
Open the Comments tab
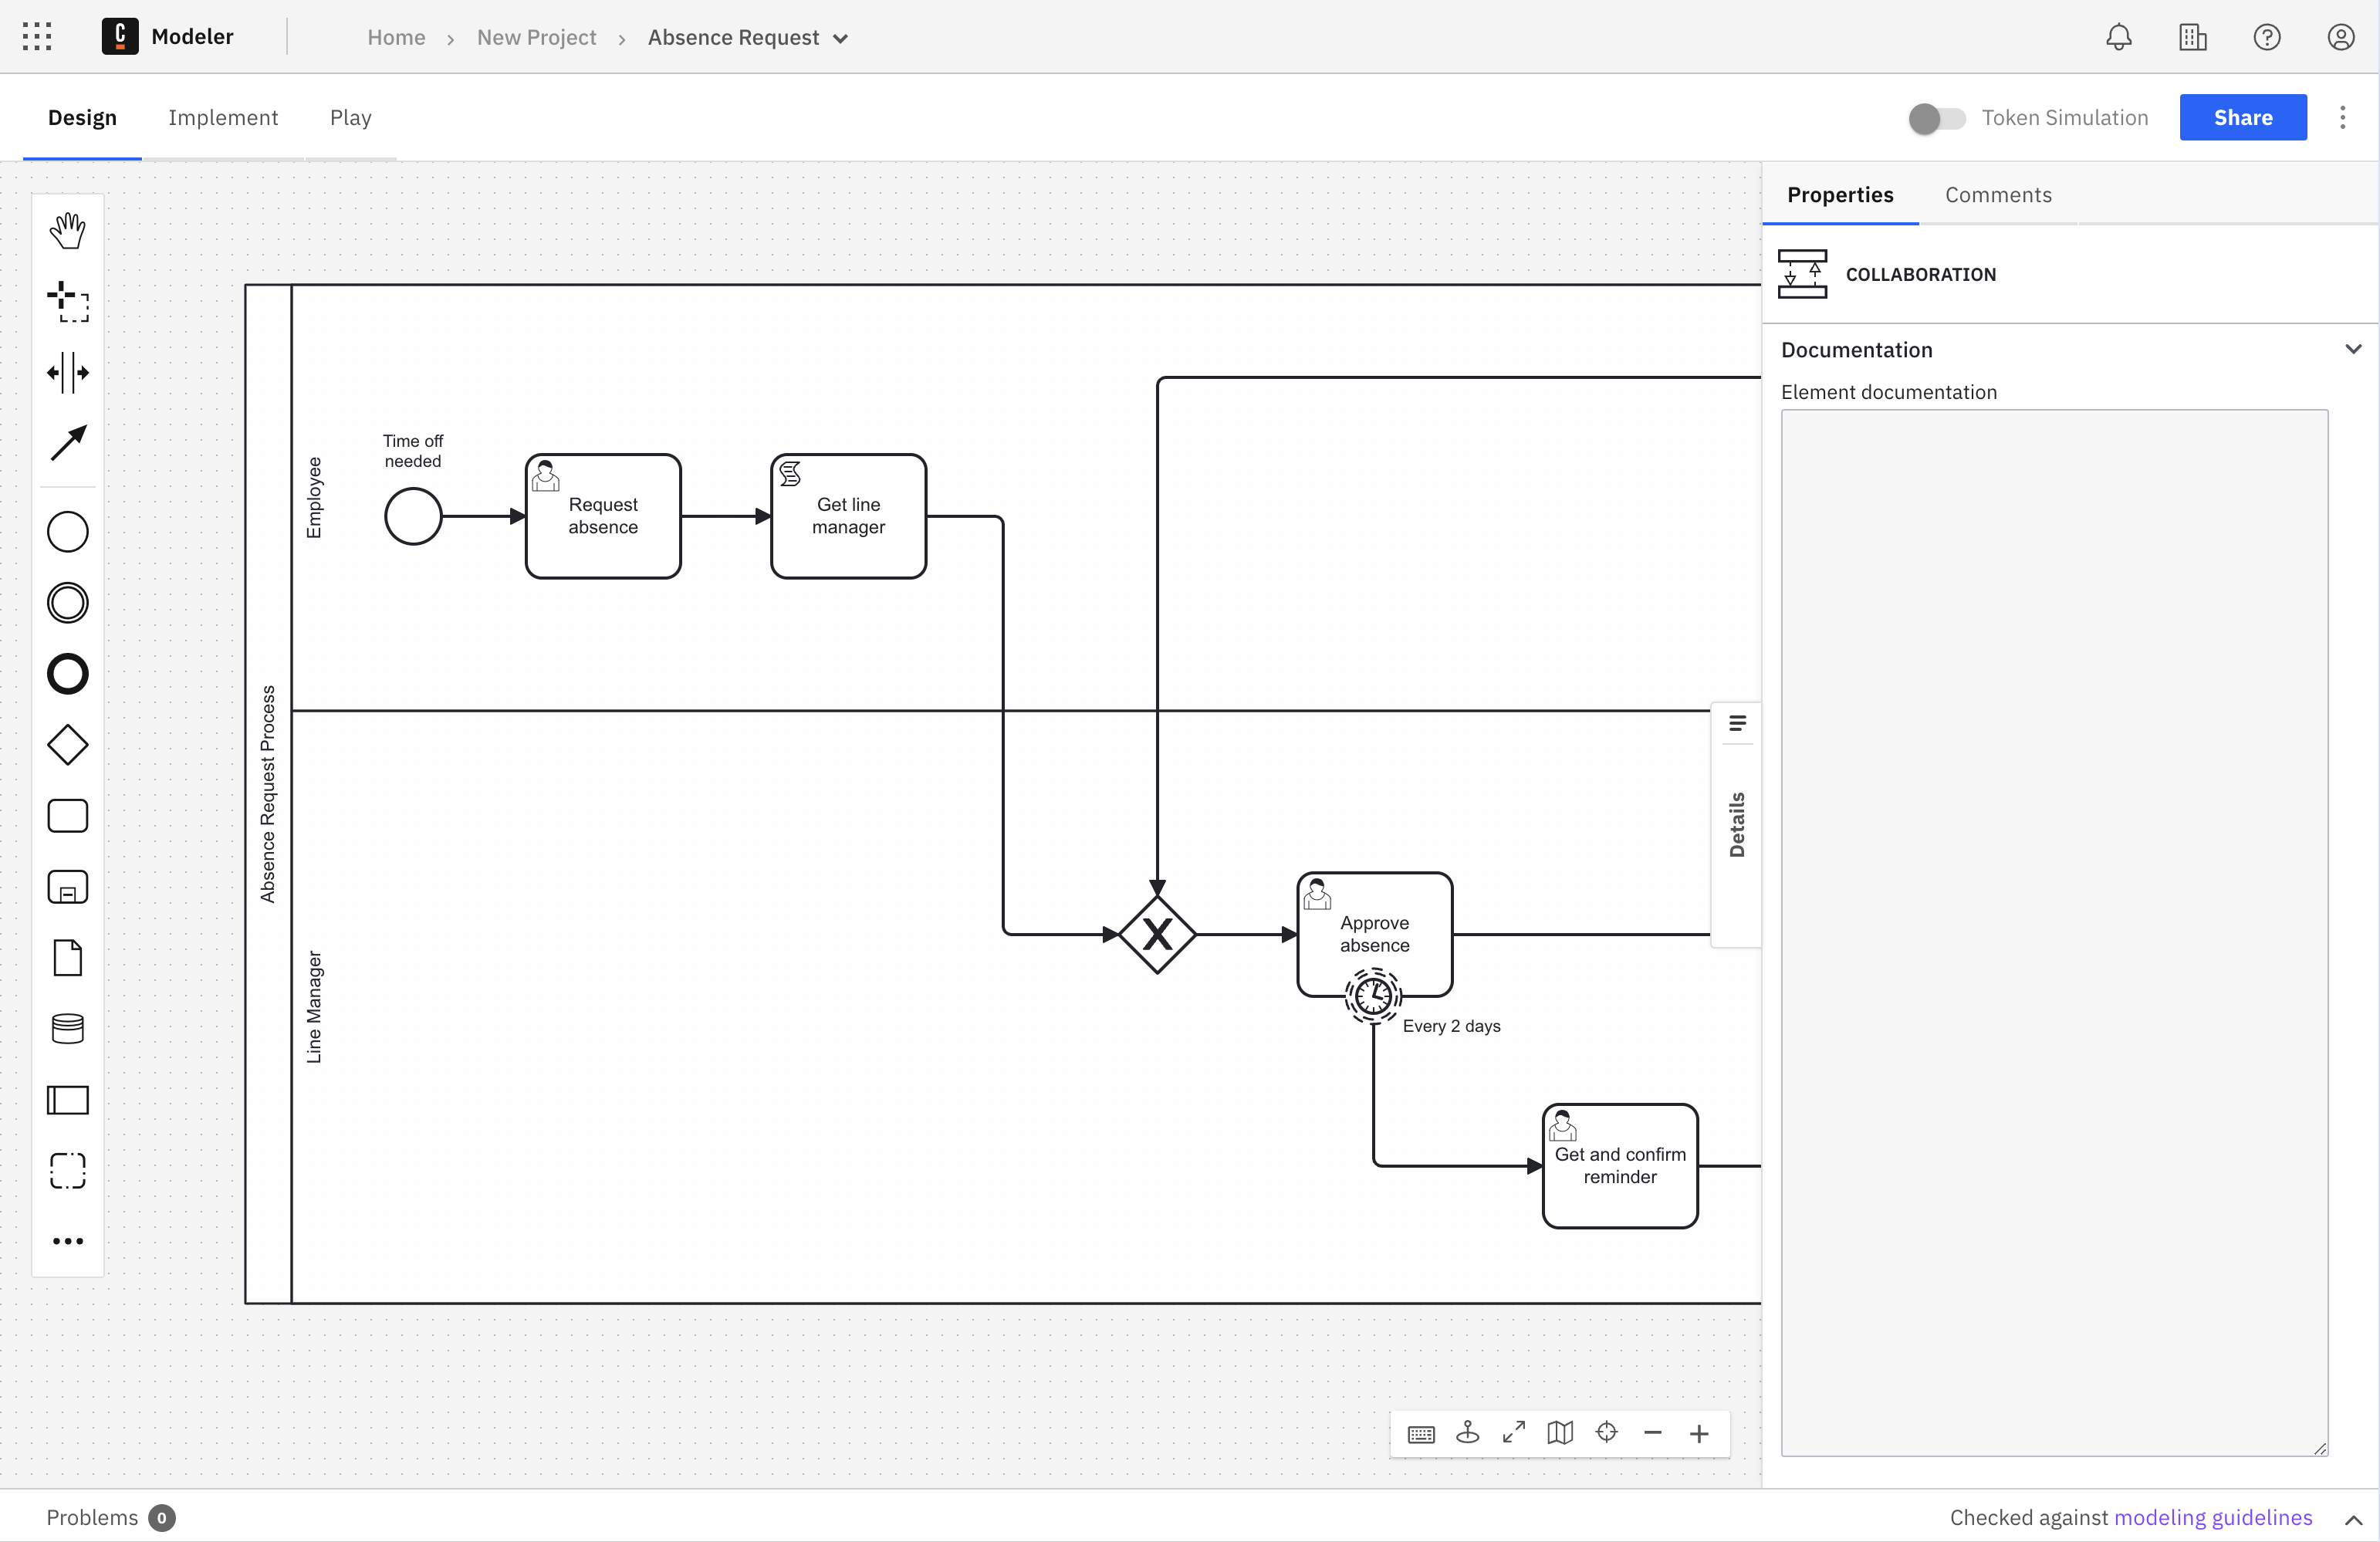[x=1997, y=195]
